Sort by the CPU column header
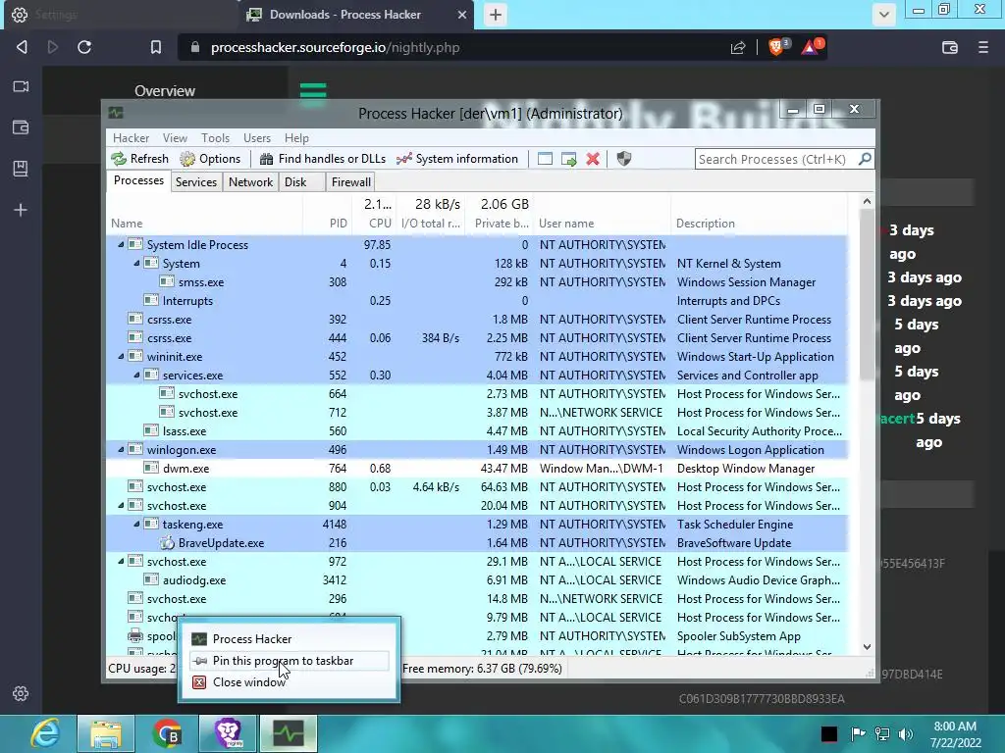The image size is (1005, 753). (x=374, y=223)
